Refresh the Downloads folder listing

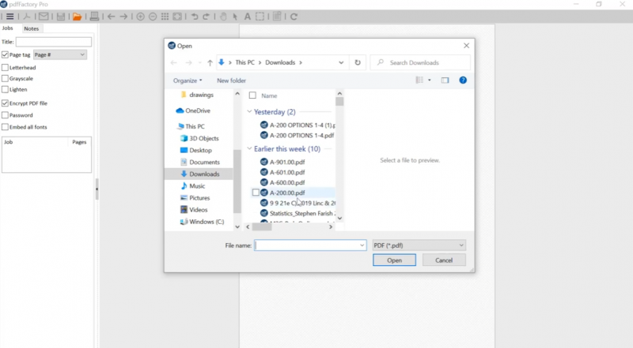point(358,62)
